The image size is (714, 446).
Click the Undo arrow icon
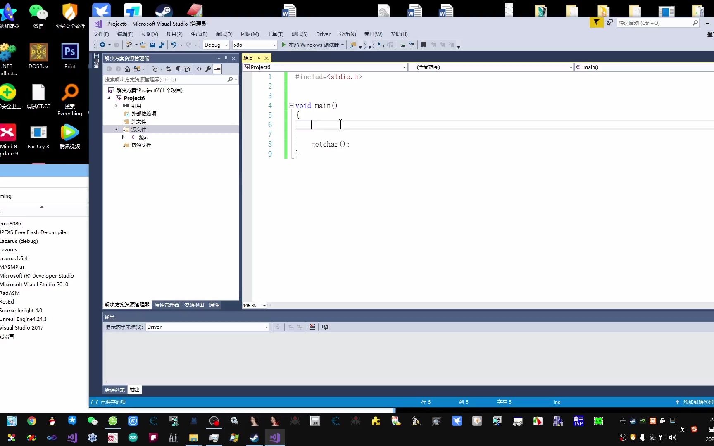(x=174, y=45)
